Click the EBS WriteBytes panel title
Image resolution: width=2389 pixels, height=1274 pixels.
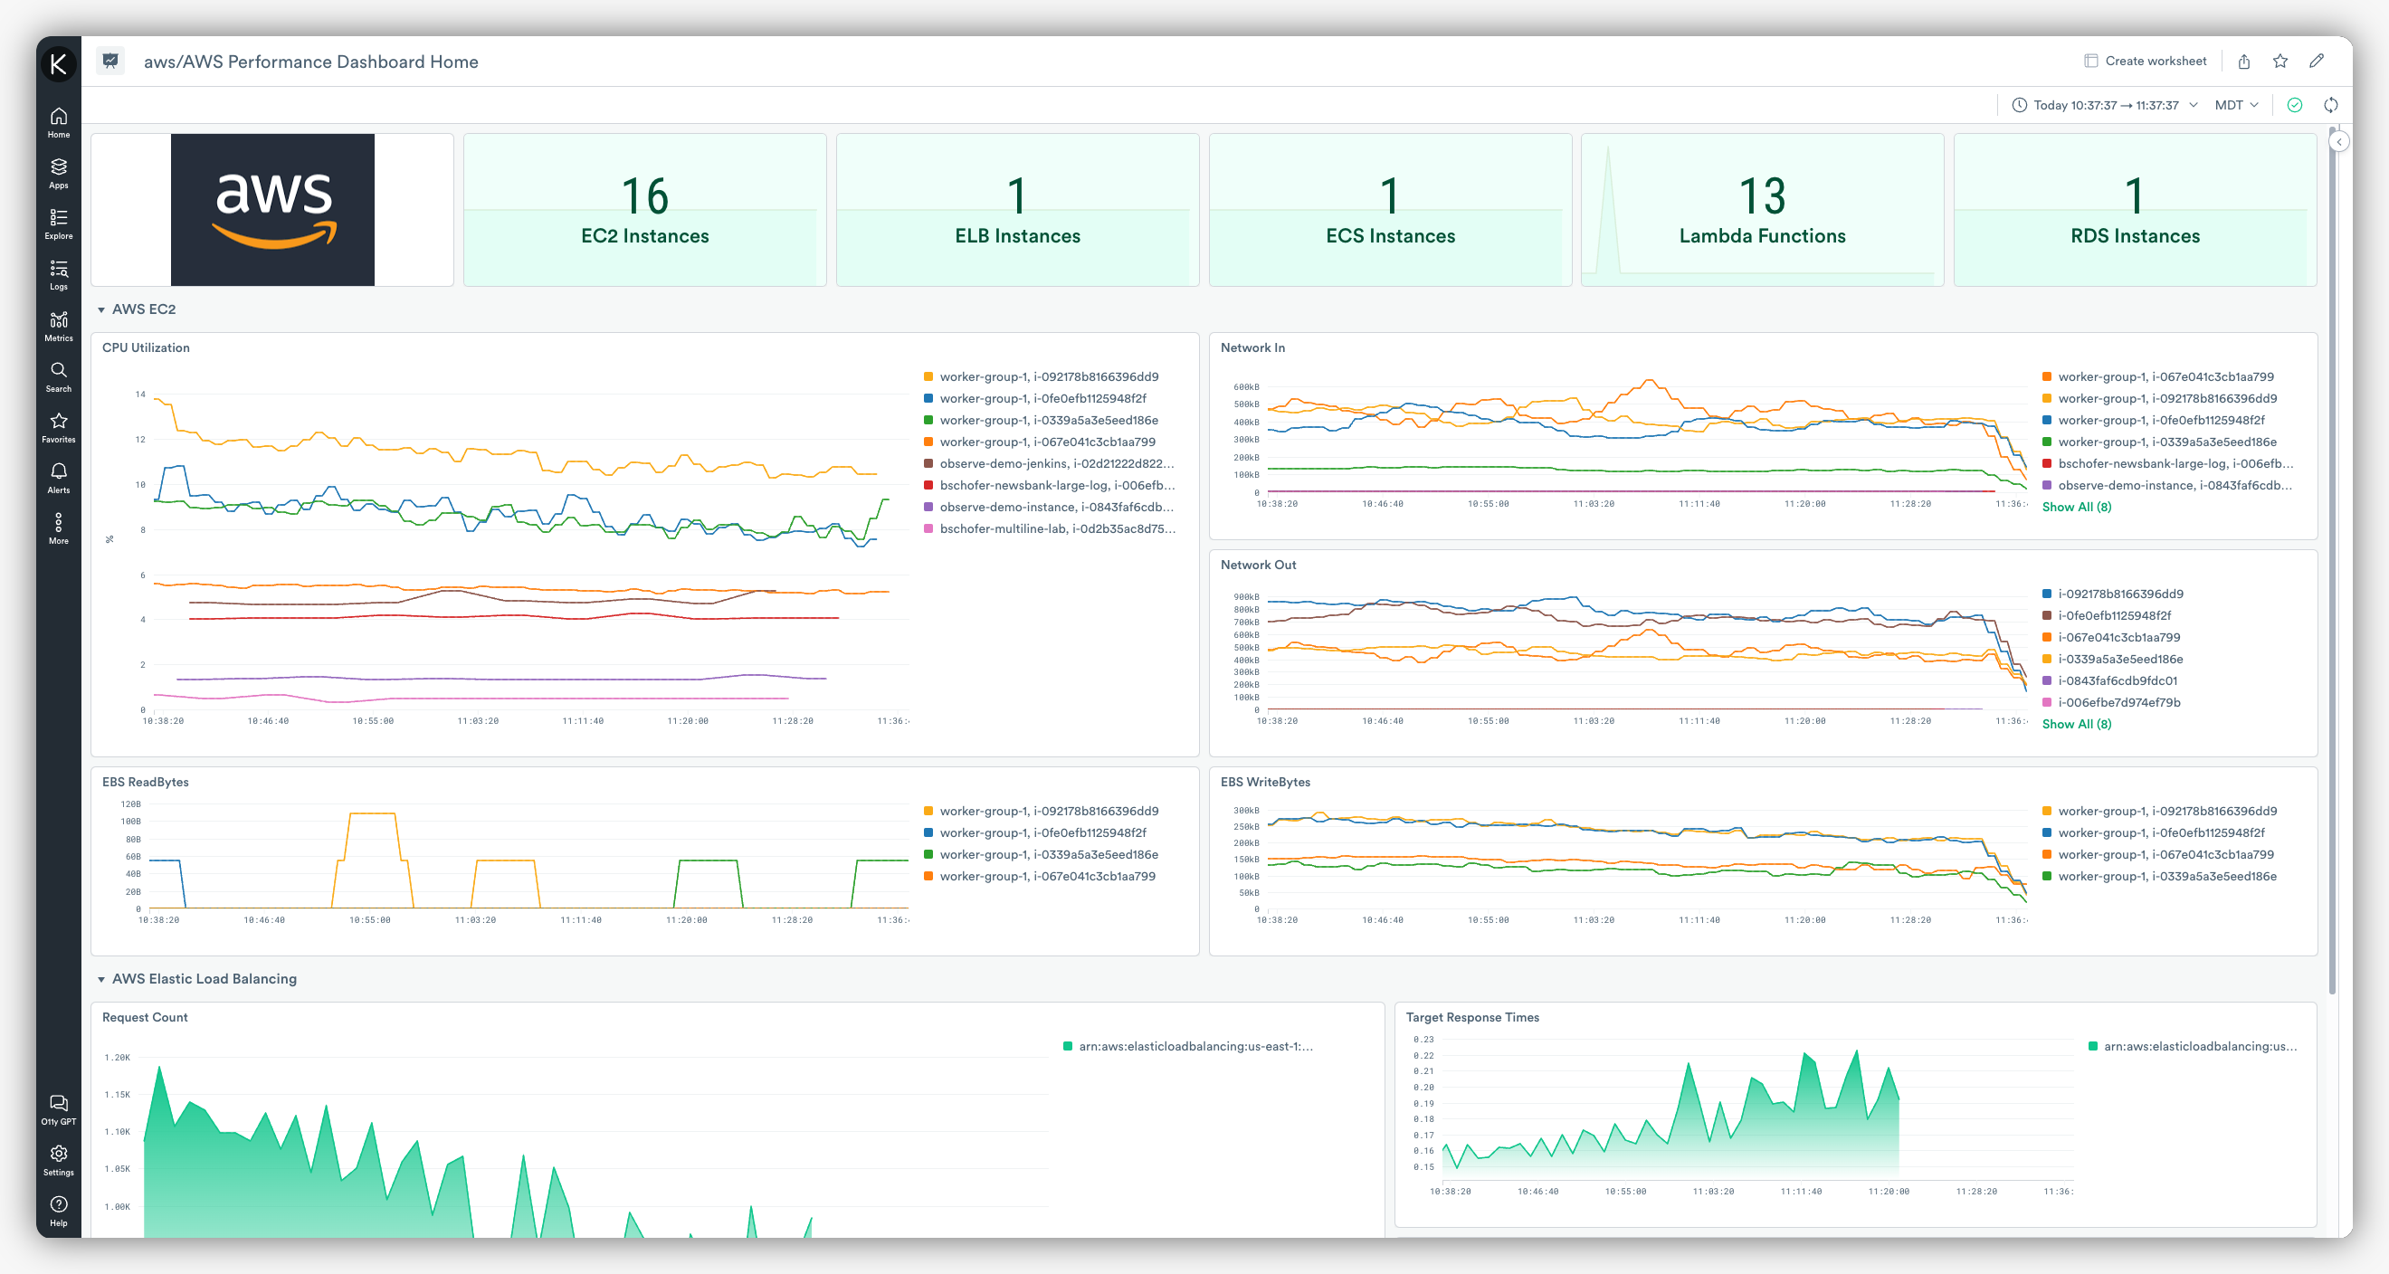1266,782
